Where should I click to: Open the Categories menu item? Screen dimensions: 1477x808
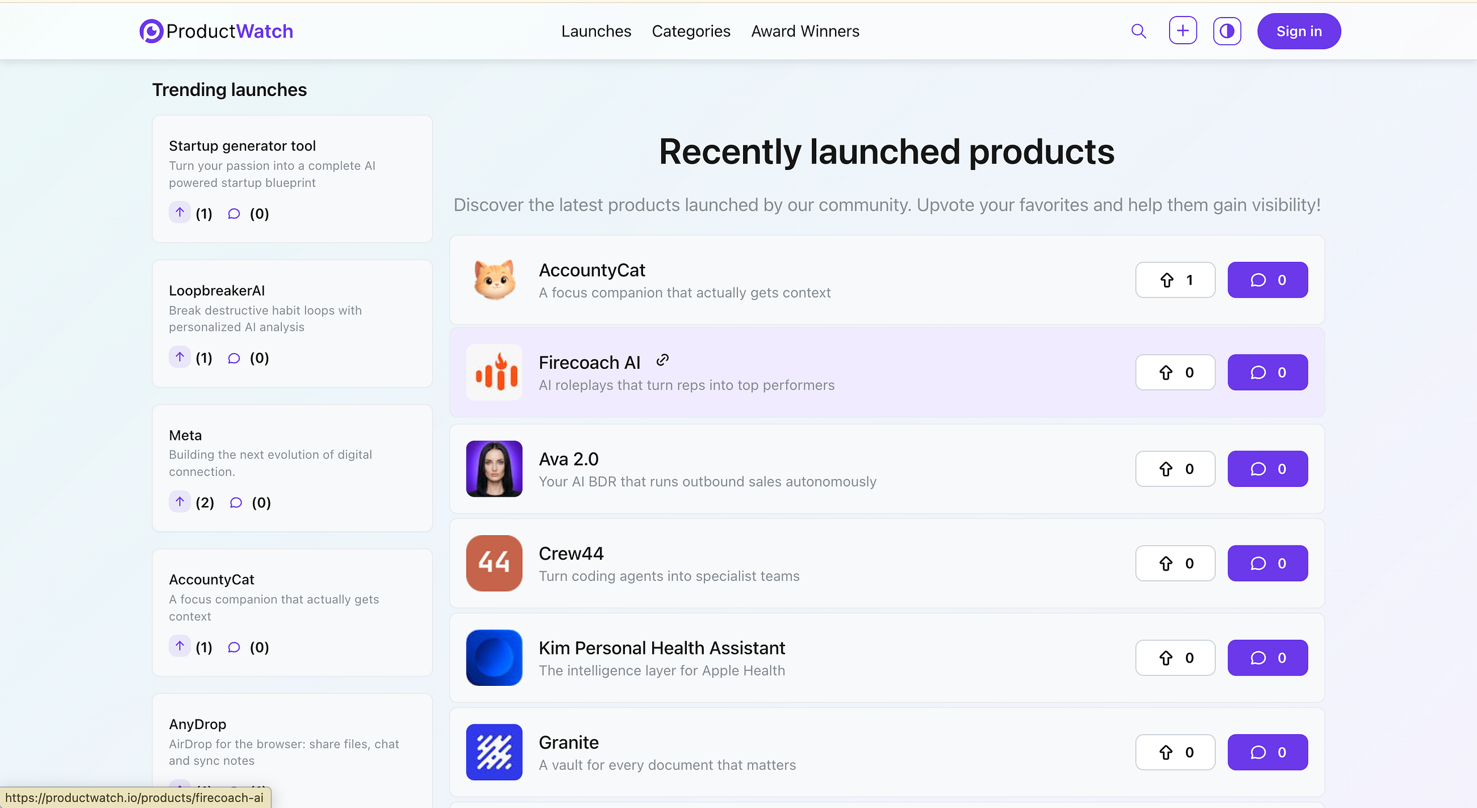click(x=691, y=31)
